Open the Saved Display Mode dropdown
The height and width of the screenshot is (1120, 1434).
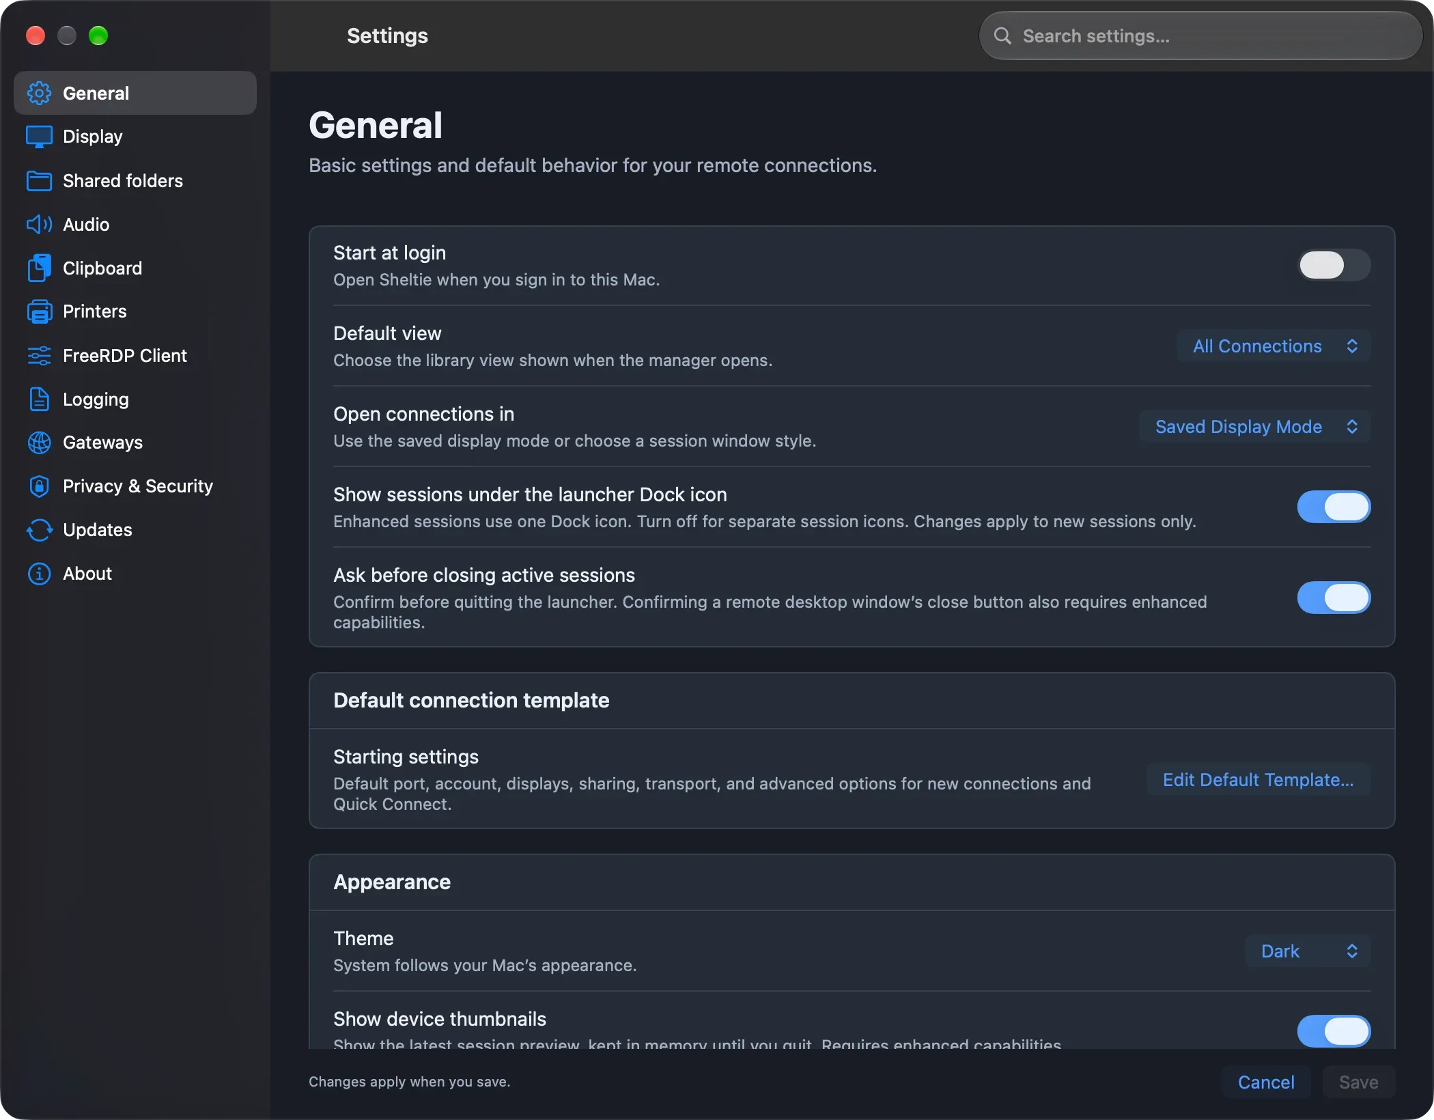(x=1254, y=427)
